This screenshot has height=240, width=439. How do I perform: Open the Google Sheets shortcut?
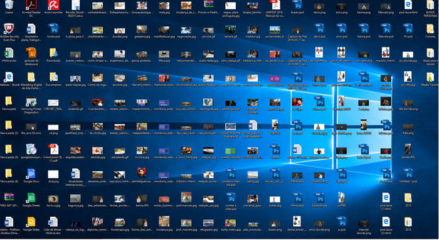(x=31, y=197)
